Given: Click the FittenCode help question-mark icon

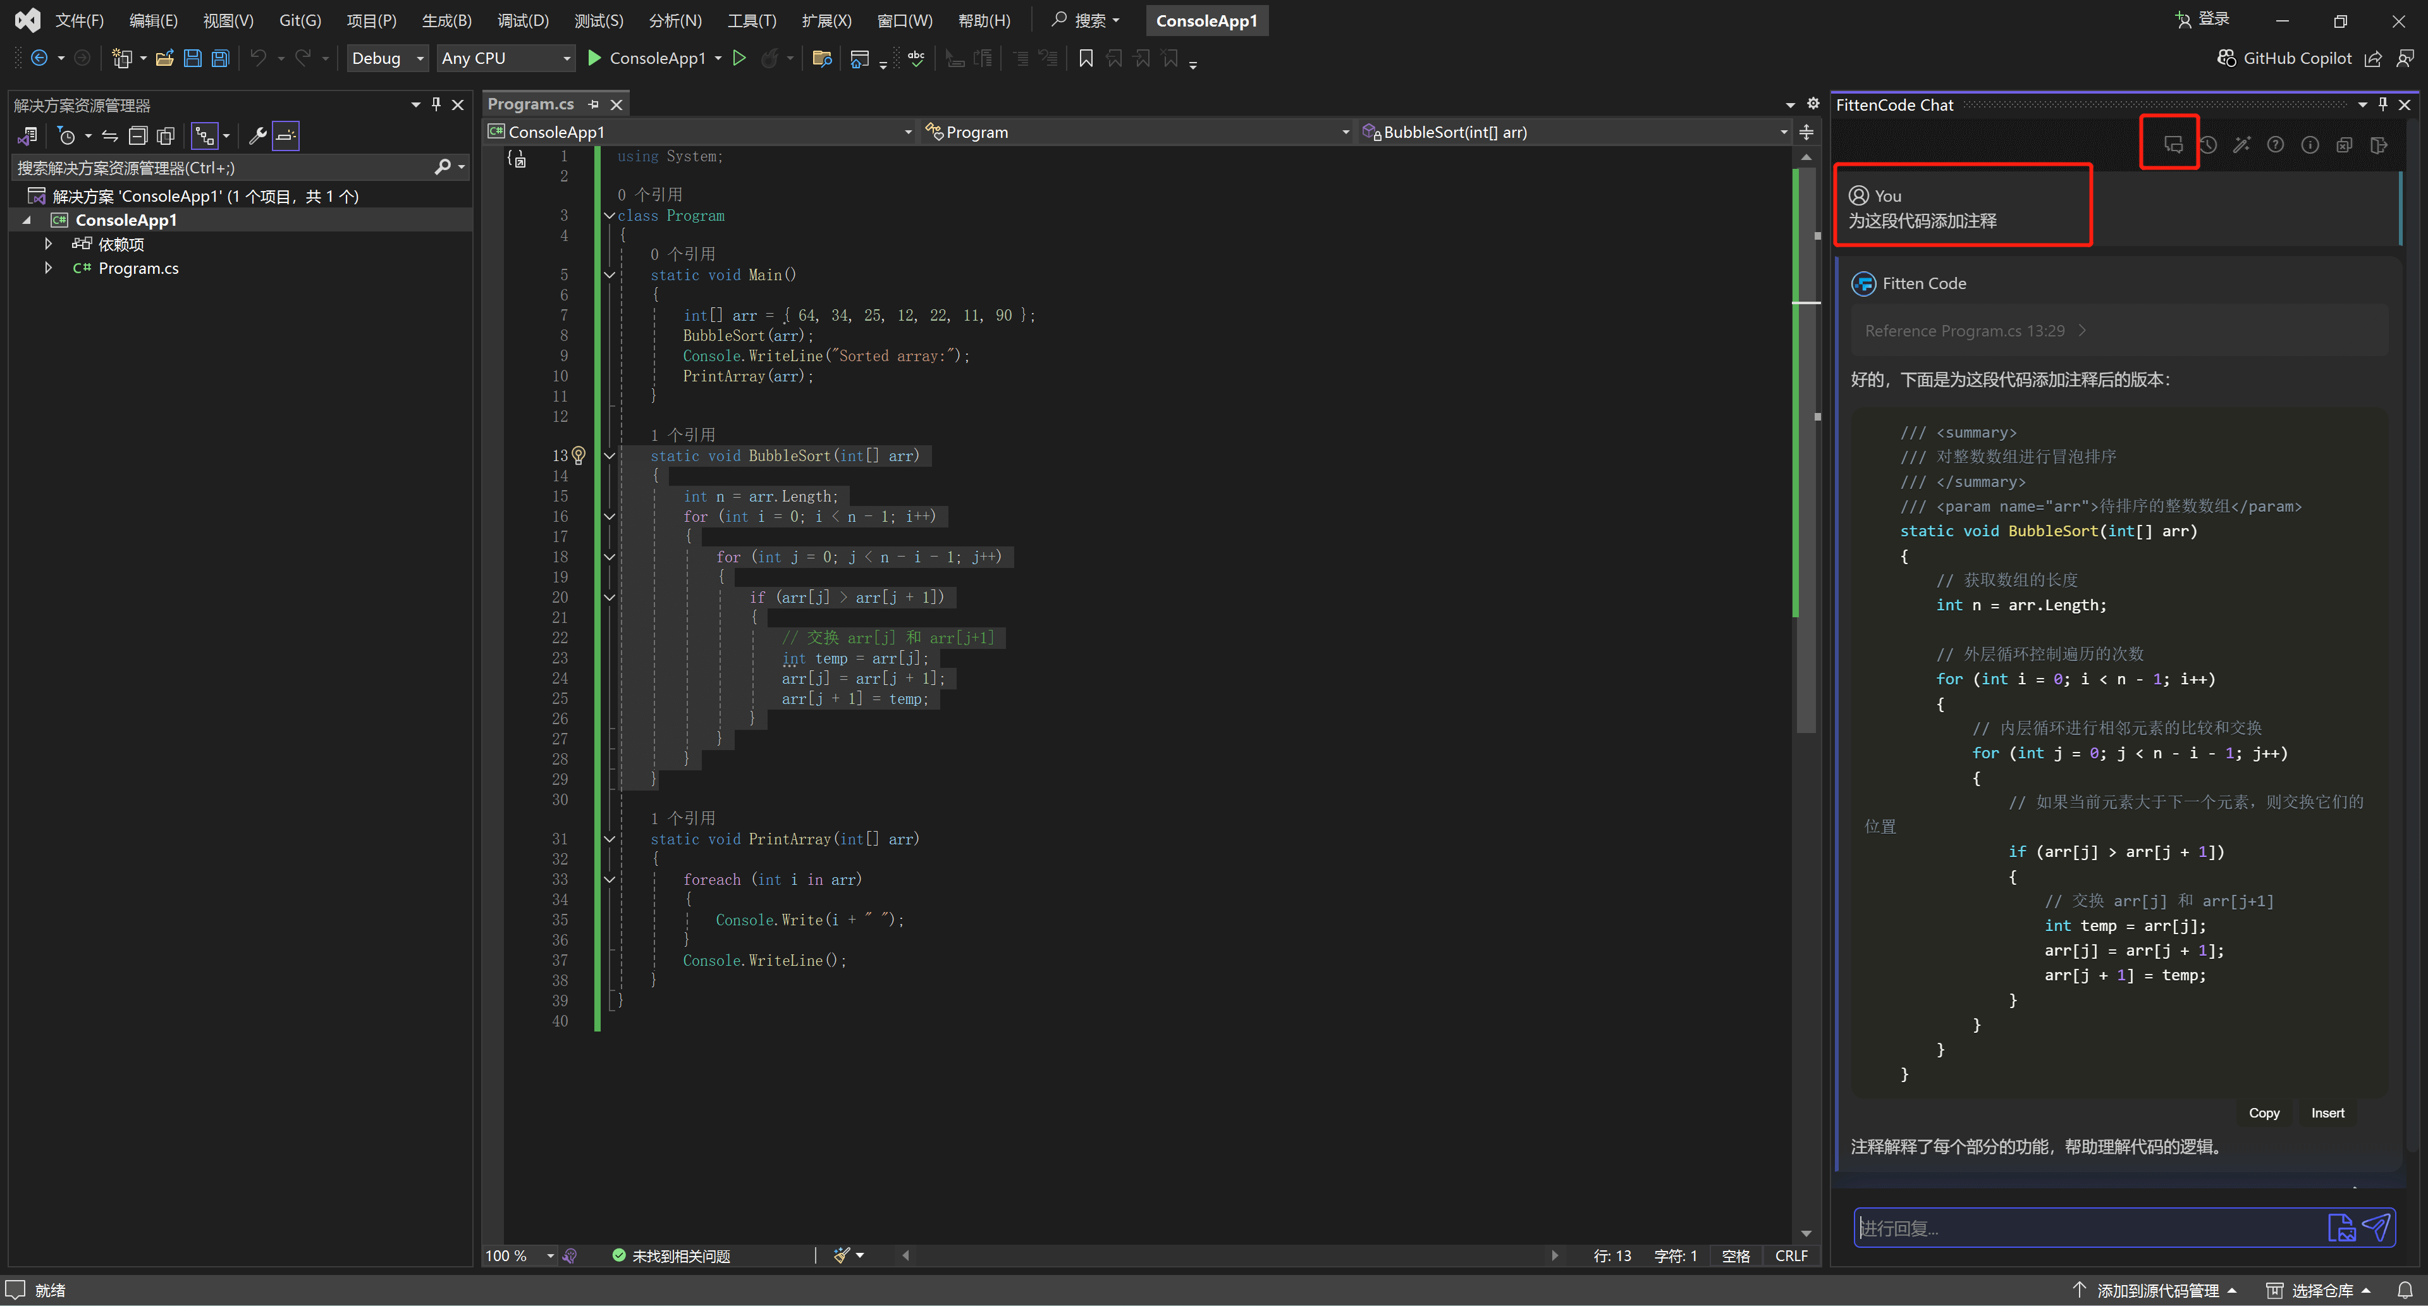Looking at the screenshot, I should tap(2276, 144).
